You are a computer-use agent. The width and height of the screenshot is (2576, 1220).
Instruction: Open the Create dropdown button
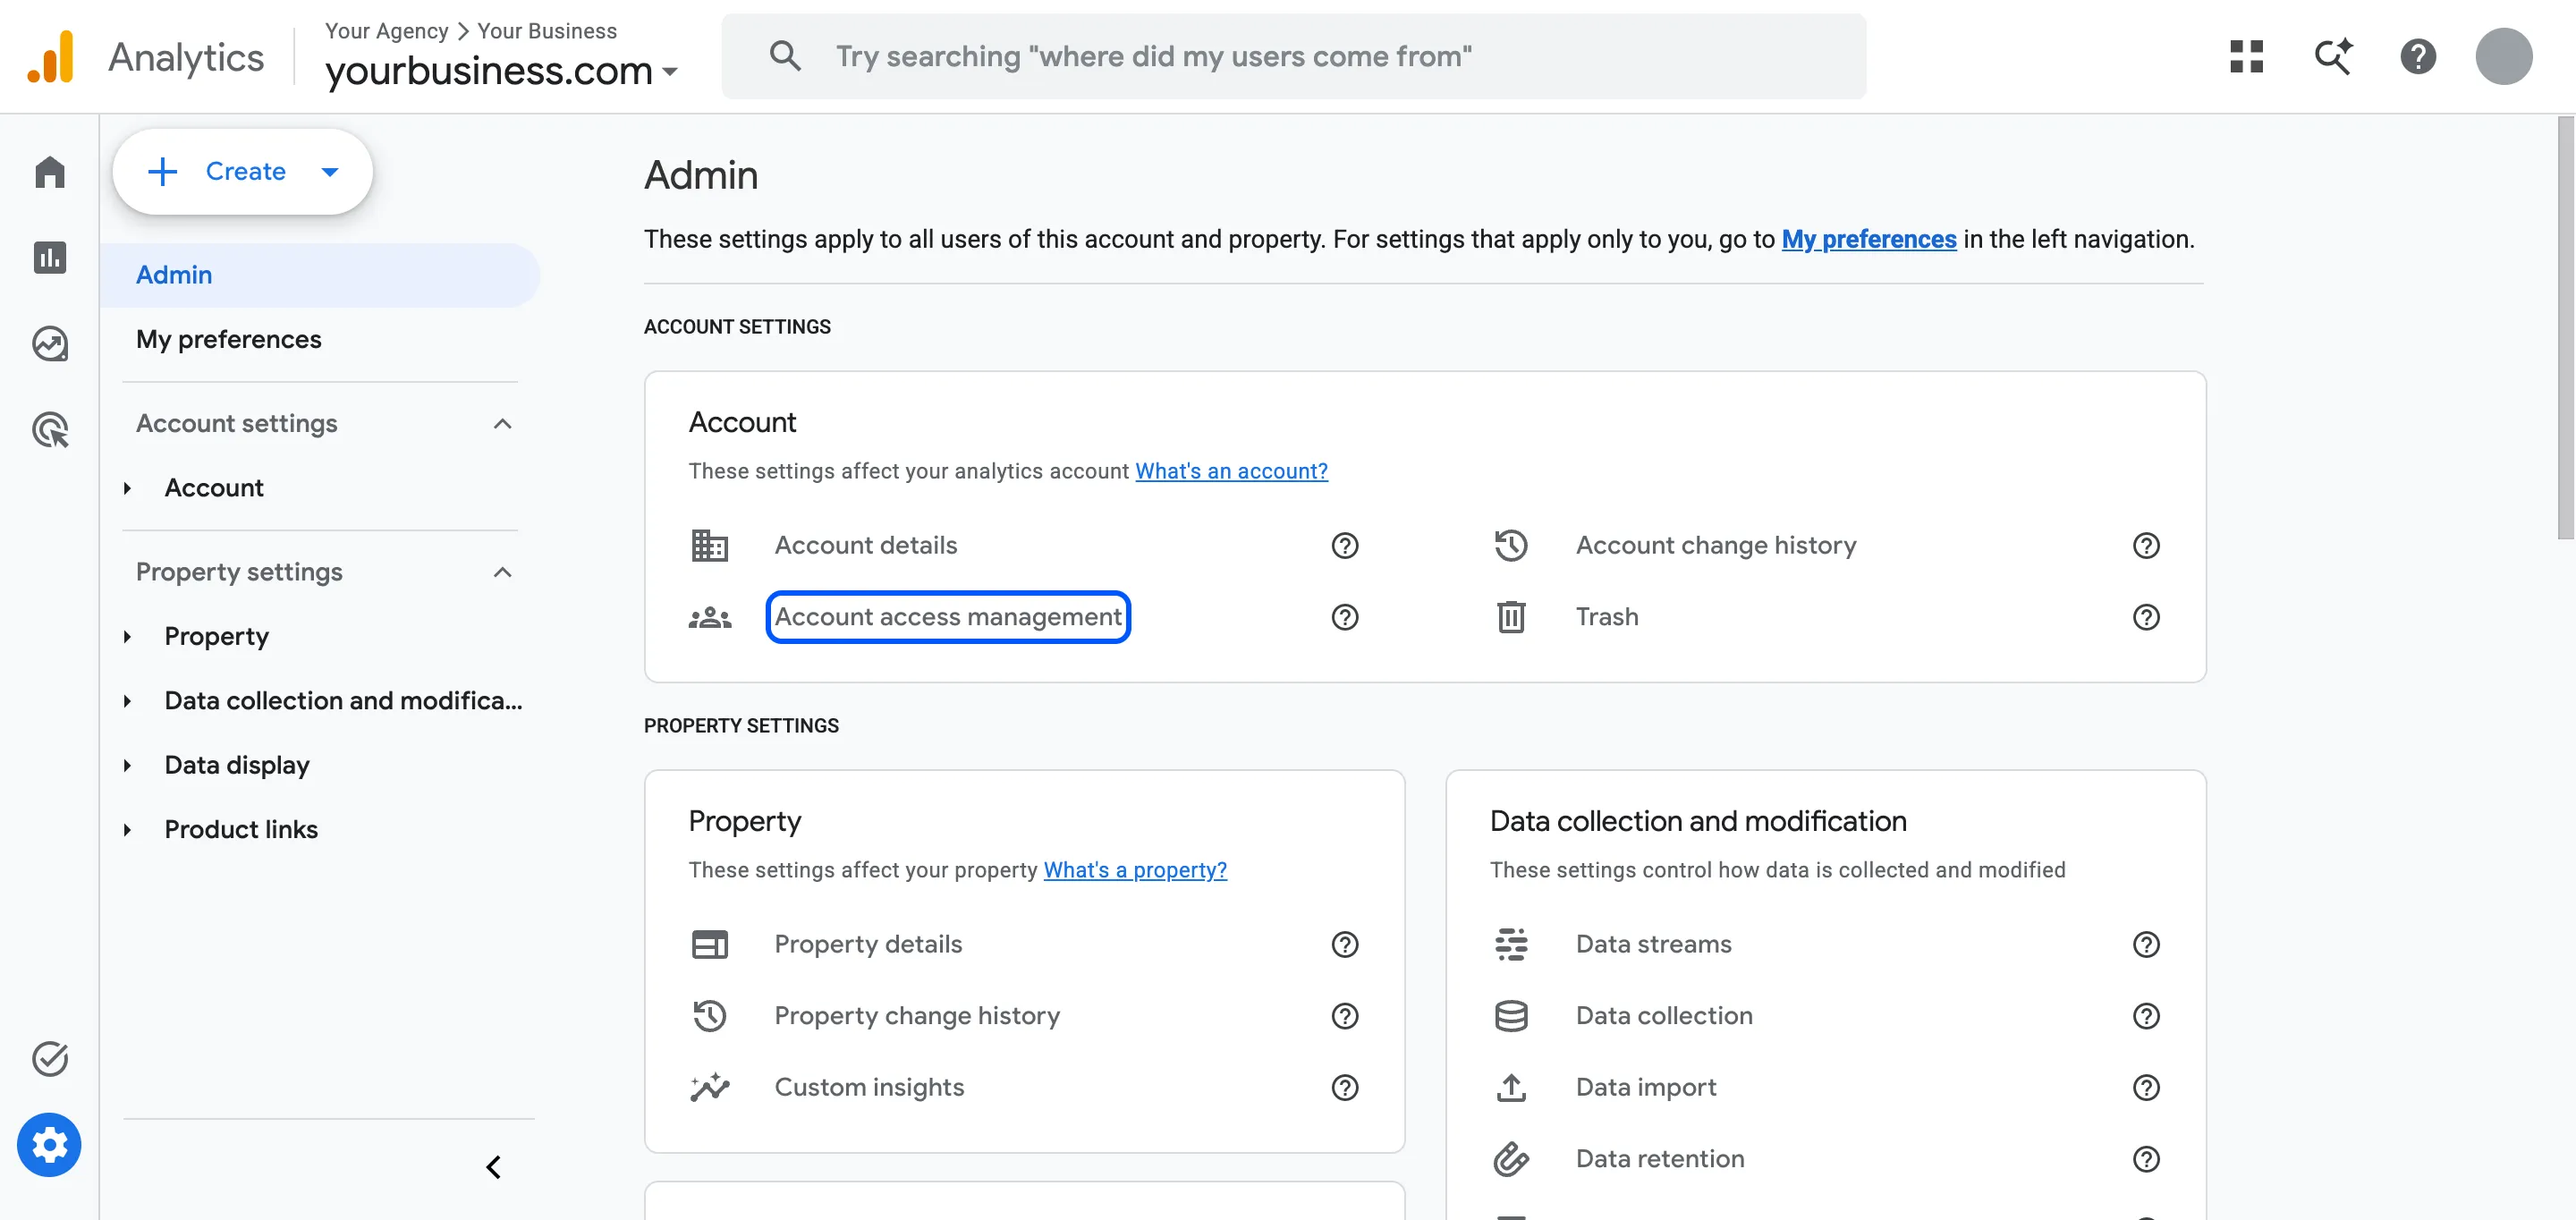(x=243, y=172)
